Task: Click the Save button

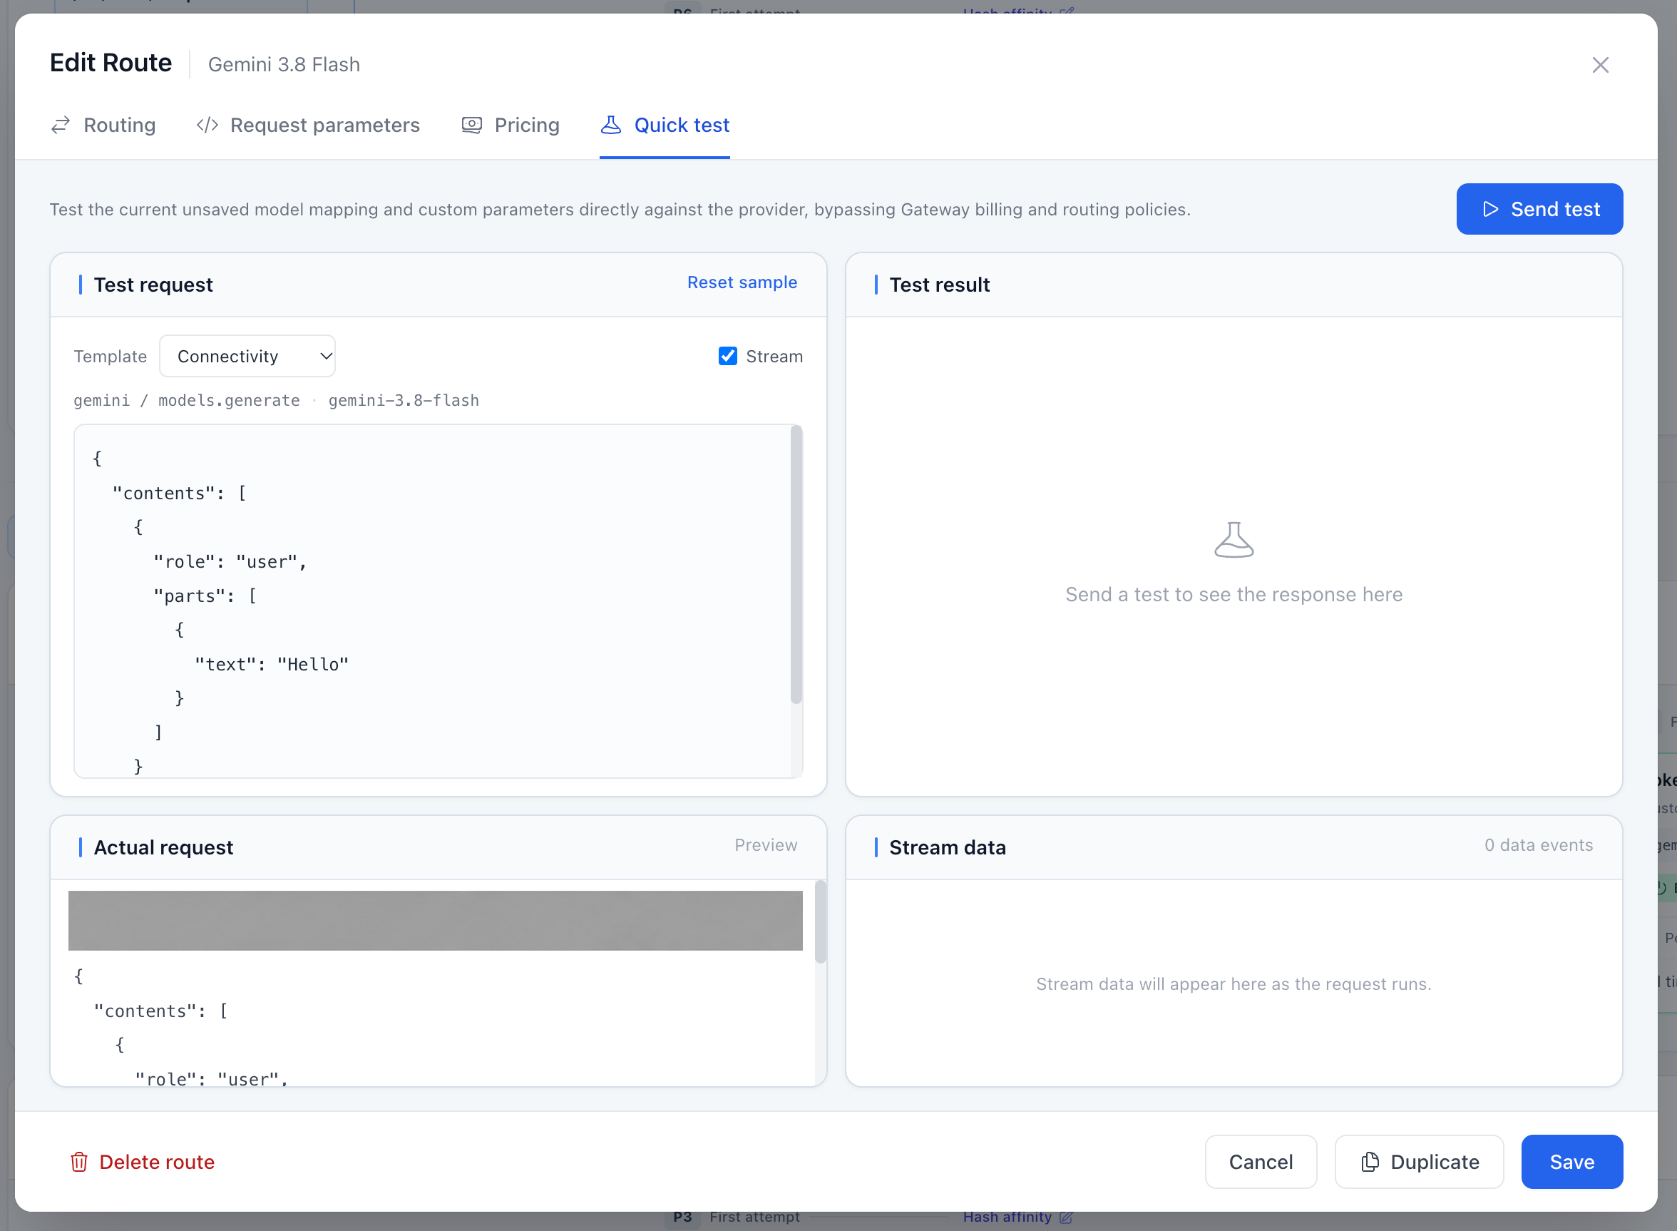Action: click(1572, 1162)
